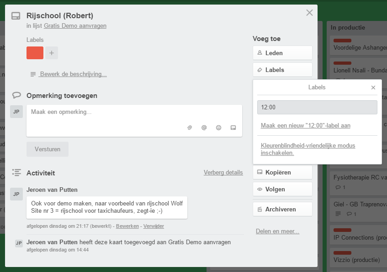387x272 pixels.
Task: Enable Kleurenblindheid-vriendelijke modus link
Action: click(308, 149)
